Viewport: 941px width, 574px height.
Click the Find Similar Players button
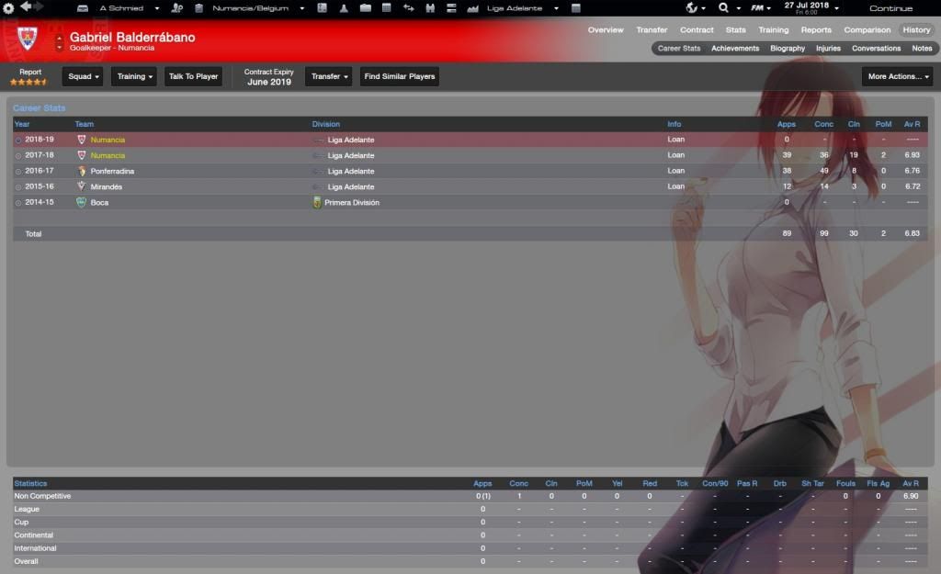[x=400, y=76]
